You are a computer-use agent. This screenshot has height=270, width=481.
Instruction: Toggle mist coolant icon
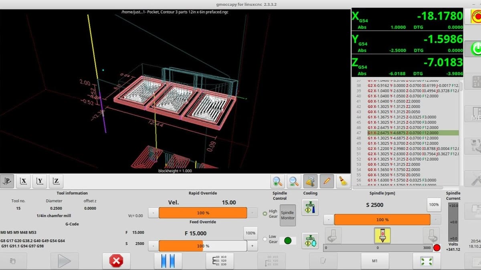point(310,240)
